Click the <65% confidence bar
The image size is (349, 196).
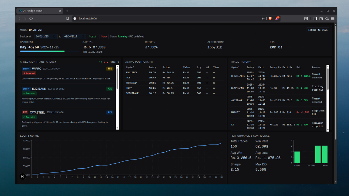tap(297, 157)
